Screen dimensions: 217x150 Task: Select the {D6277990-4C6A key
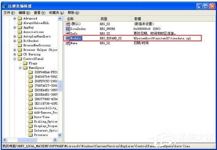point(46,99)
